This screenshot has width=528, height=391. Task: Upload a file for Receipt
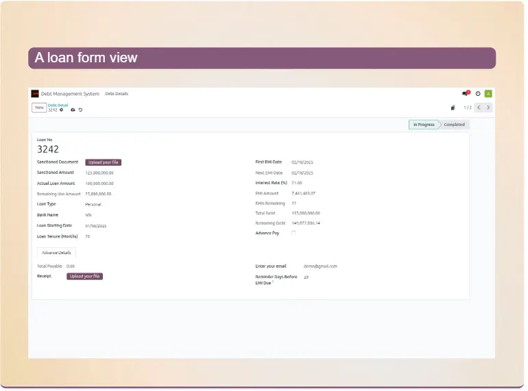tap(84, 276)
